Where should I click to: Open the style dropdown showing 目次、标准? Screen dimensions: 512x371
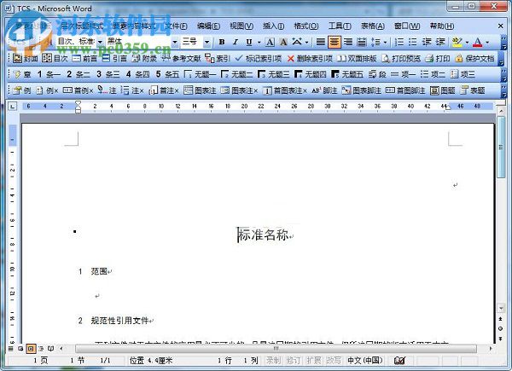coord(100,42)
